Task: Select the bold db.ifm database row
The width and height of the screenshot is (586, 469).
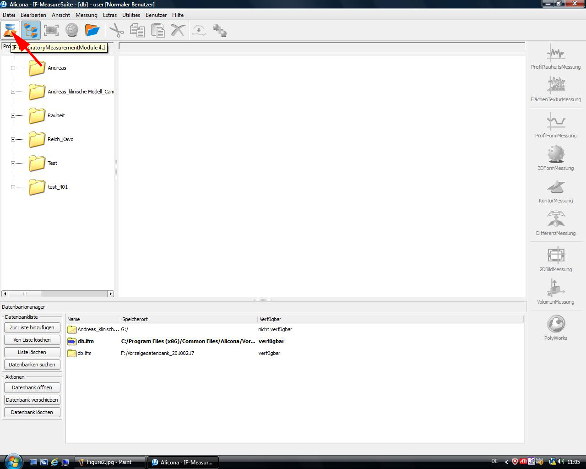Action: coord(295,341)
